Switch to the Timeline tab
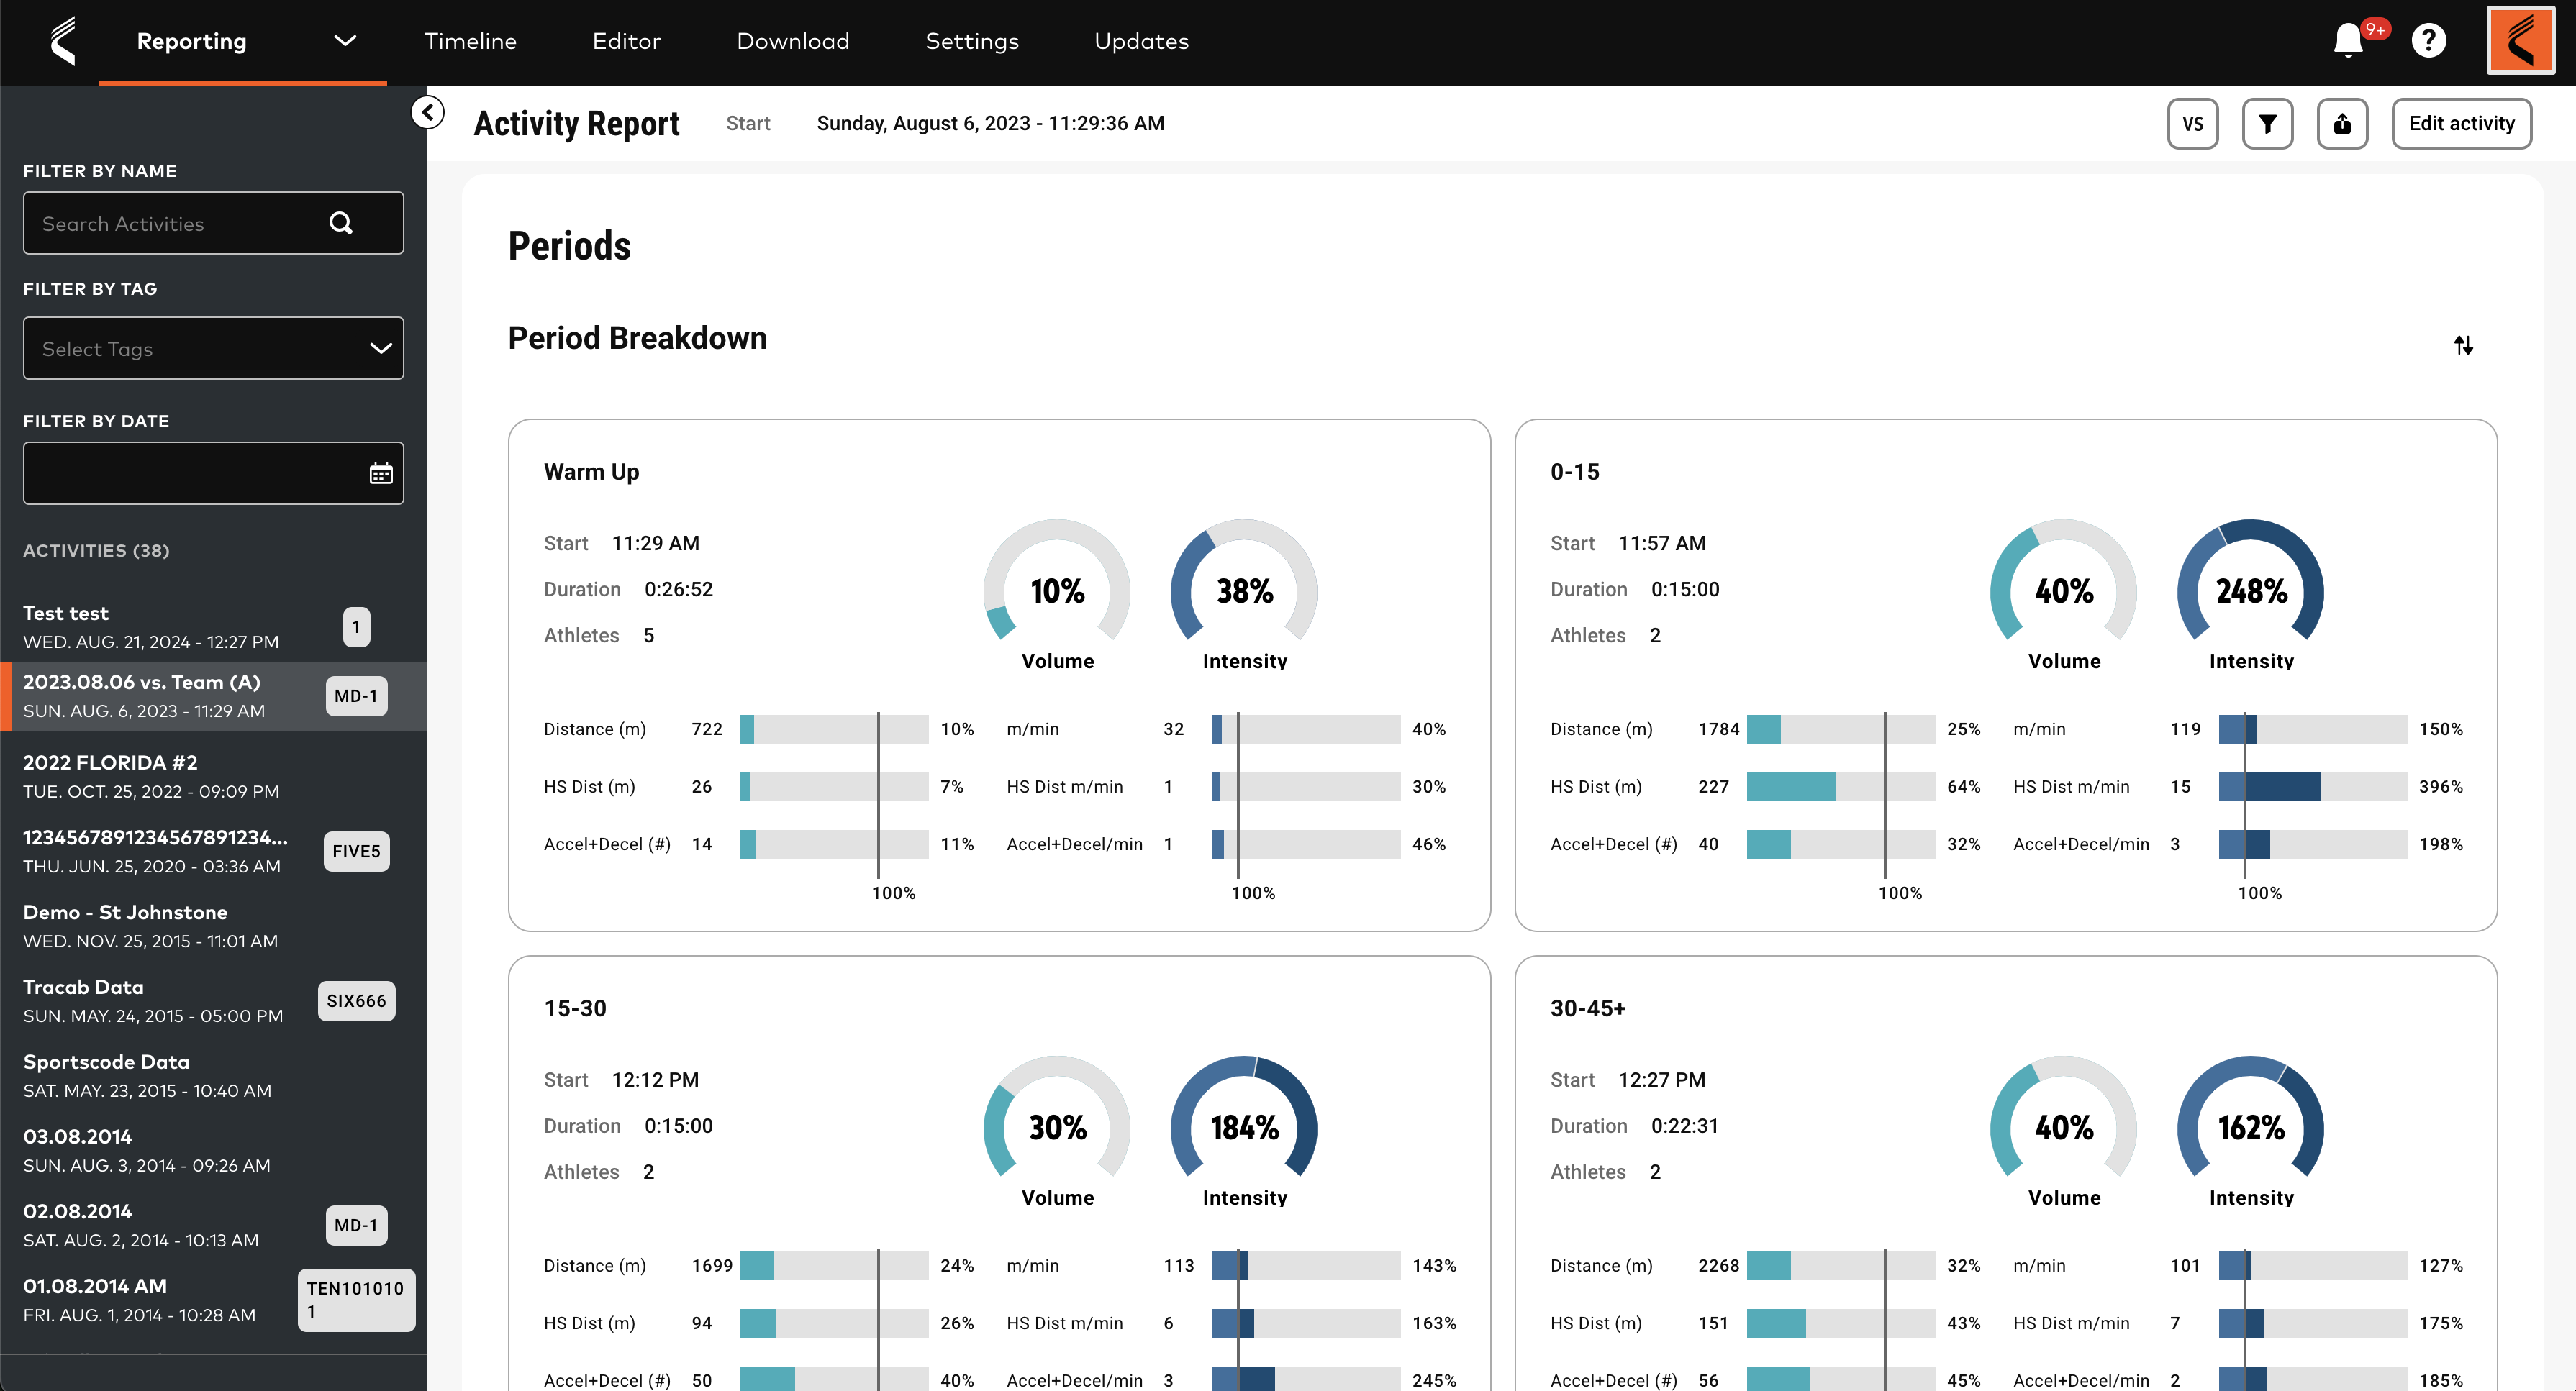 coord(470,41)
